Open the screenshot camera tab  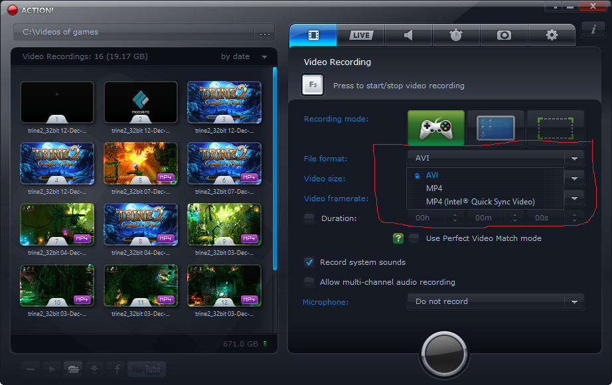(x=504, y=35)
